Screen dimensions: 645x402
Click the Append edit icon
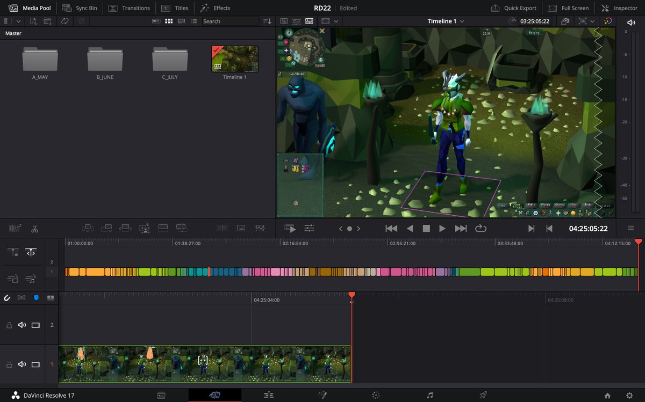[106, 228]
